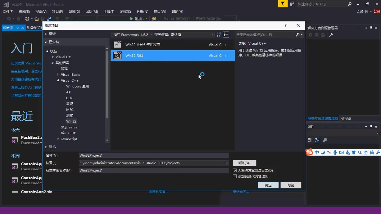381x214 pixels.
Task: Pin the Solution Explorer panel
Action: click(x=371, y=28)
